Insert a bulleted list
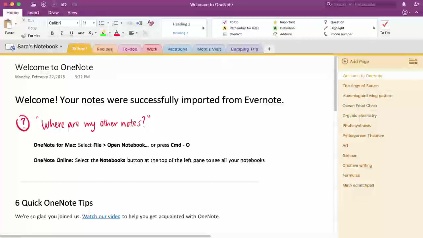 [x=102, y=23]
